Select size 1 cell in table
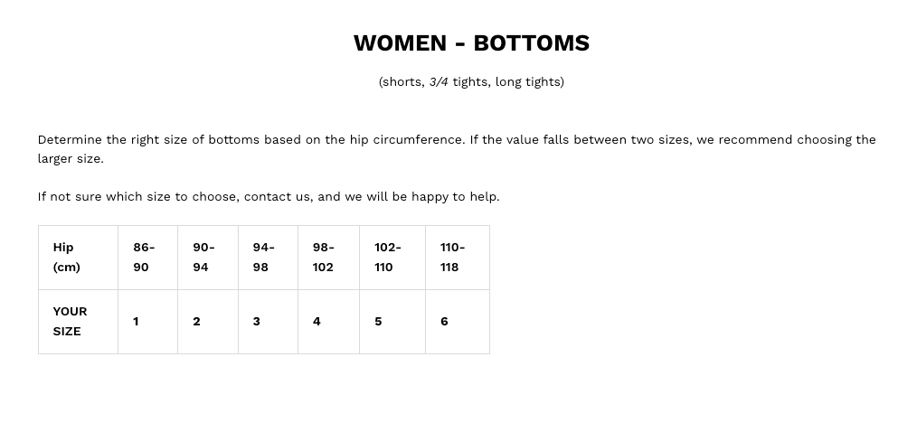Viewport: 917px width, 423px height. (x=148, y=322)
